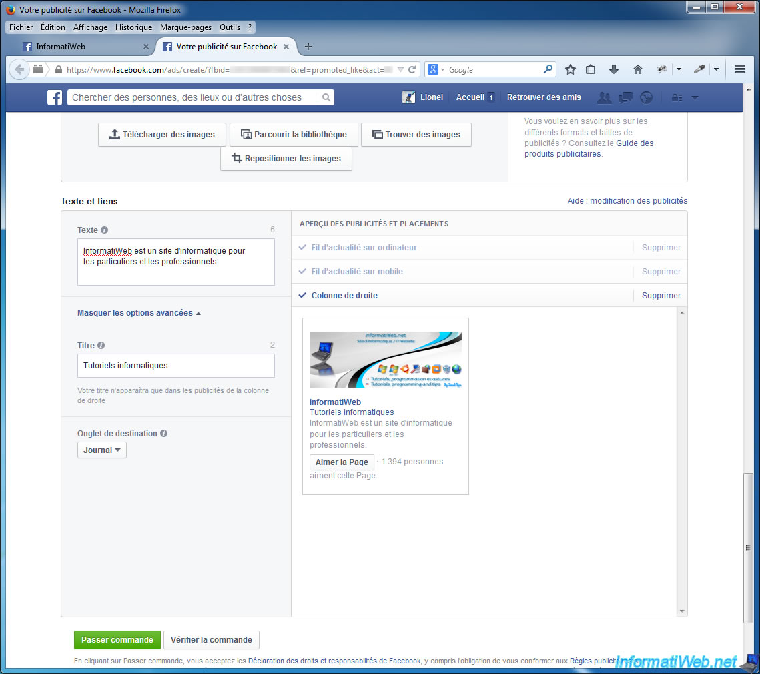
Task: Click the Trouver des images button
Action: [x=416, y=134]
